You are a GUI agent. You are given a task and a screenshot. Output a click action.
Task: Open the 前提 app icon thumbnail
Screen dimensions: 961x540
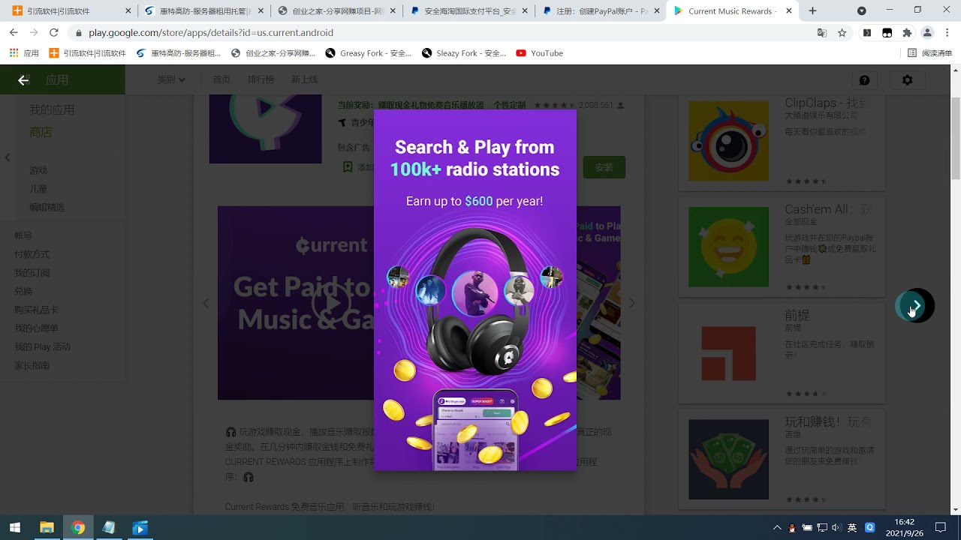click(x=728, y=353)
